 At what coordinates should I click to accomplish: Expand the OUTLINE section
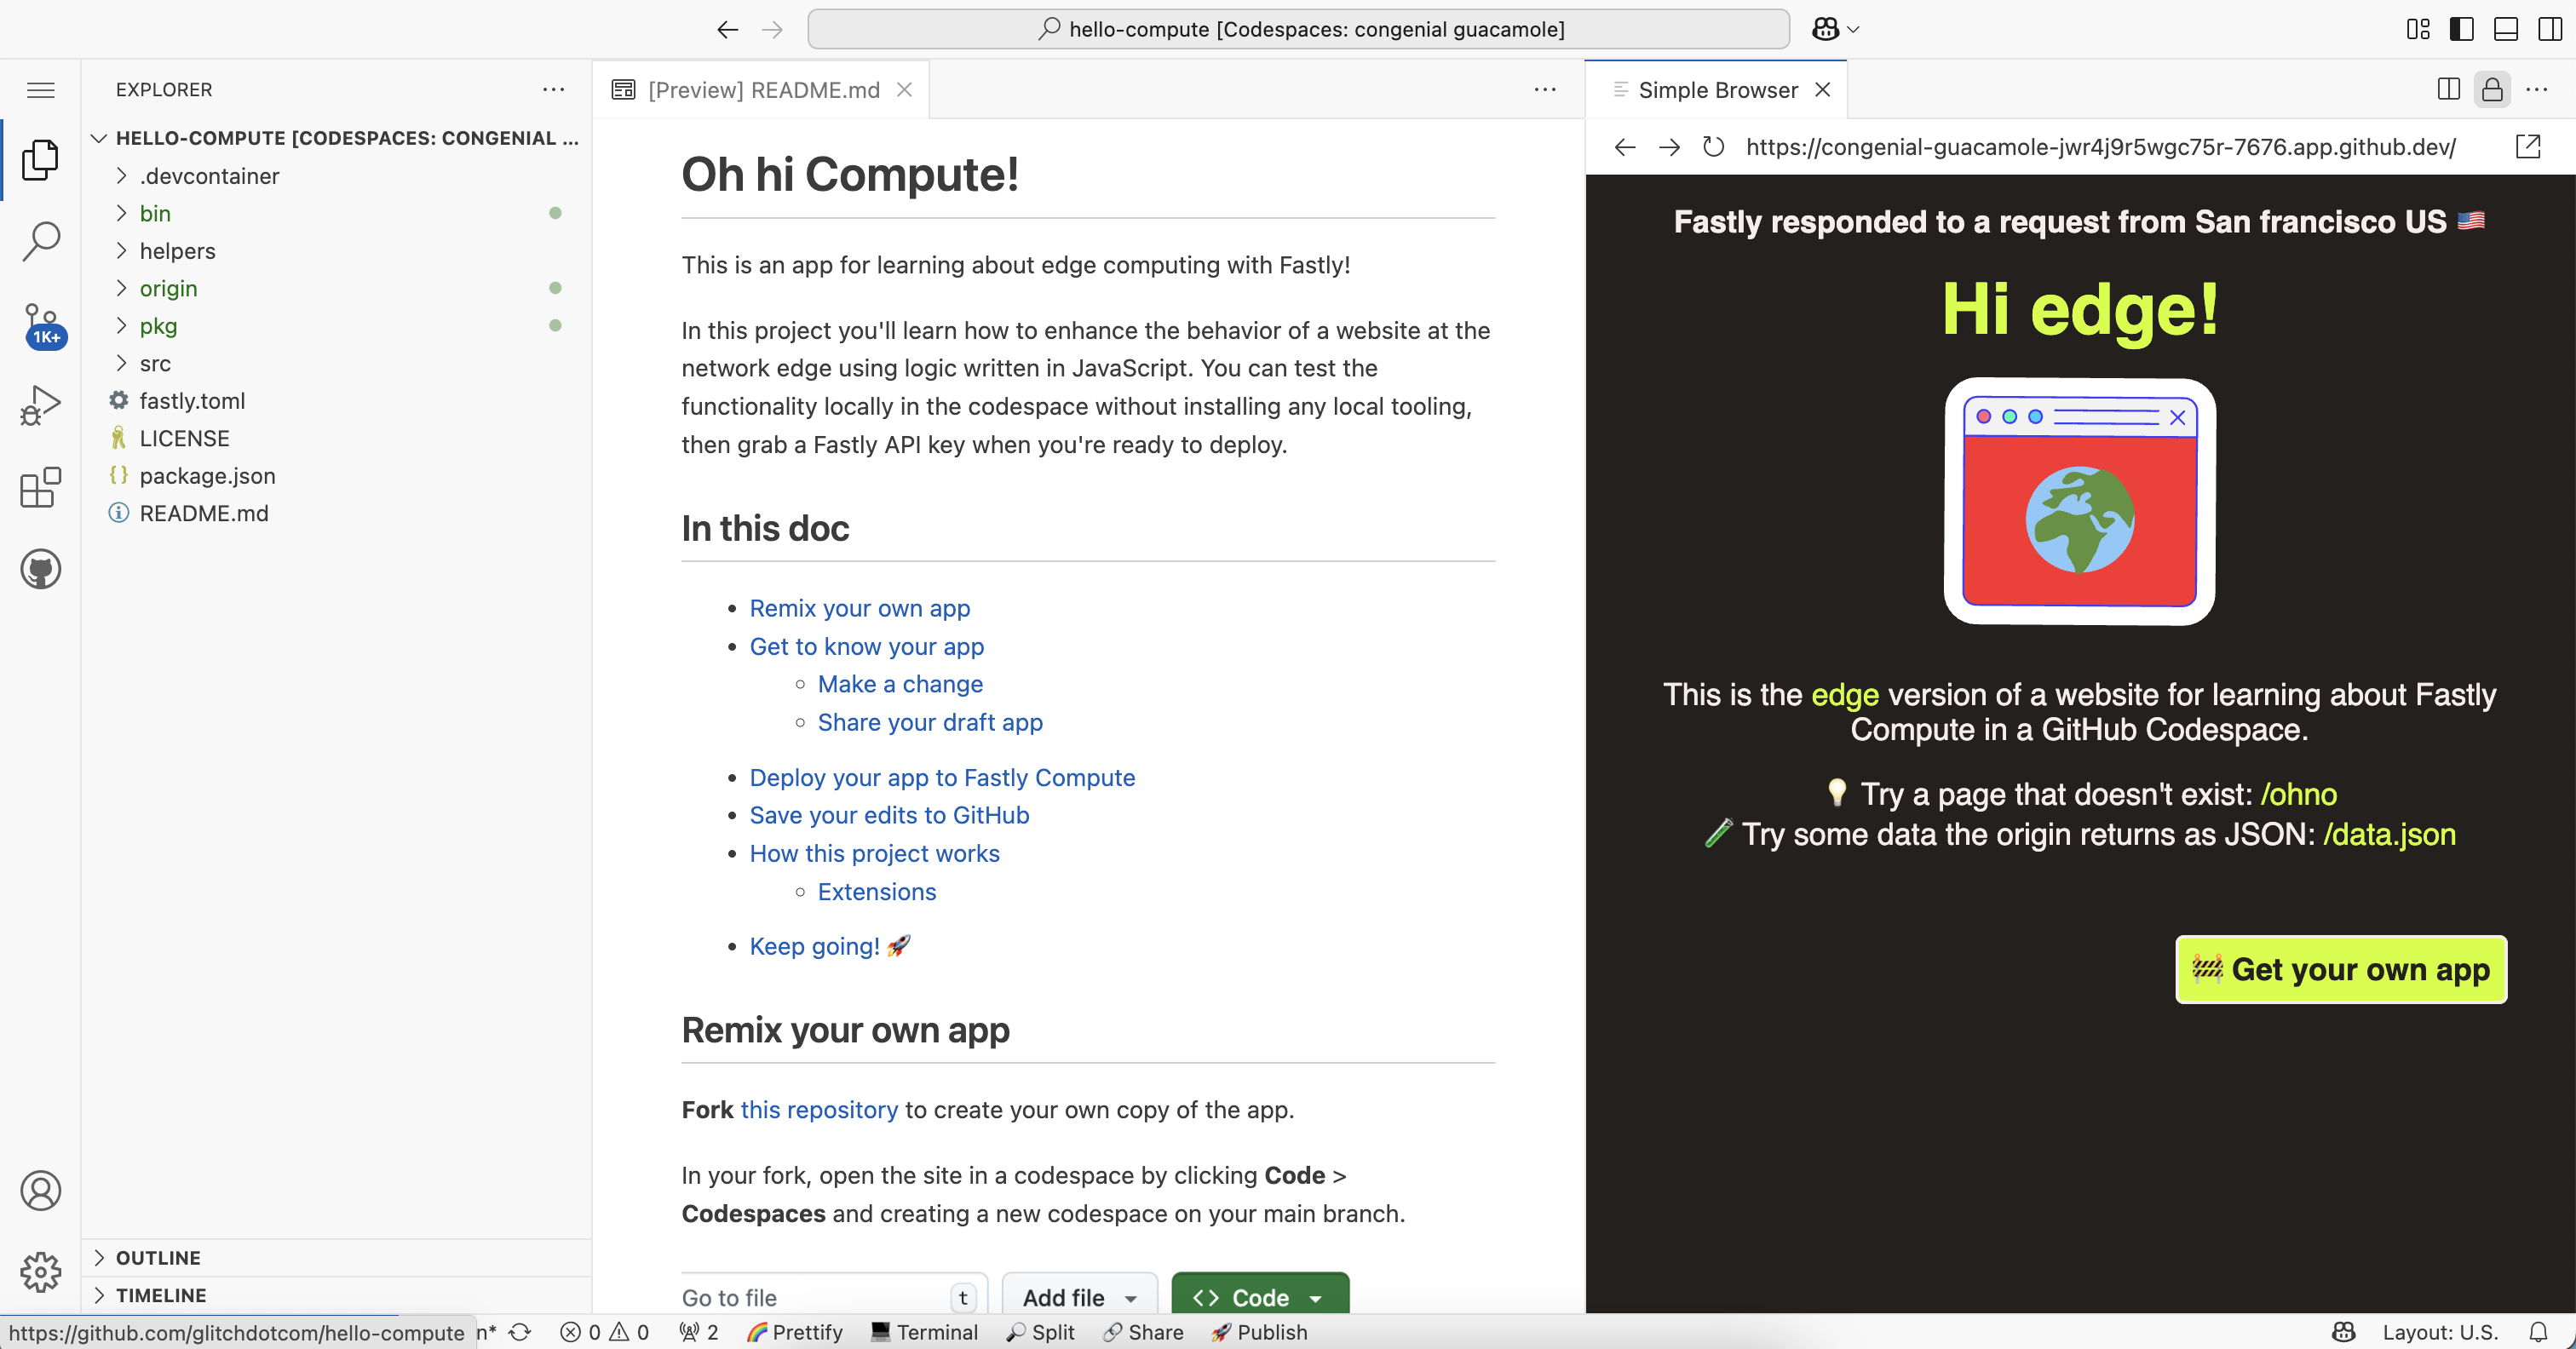(x=336, y=1257)
